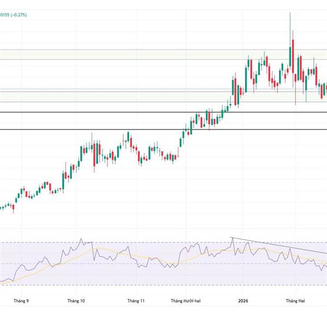
Task: Click the Tháng 9 time axis label
Action: point(21,300)
